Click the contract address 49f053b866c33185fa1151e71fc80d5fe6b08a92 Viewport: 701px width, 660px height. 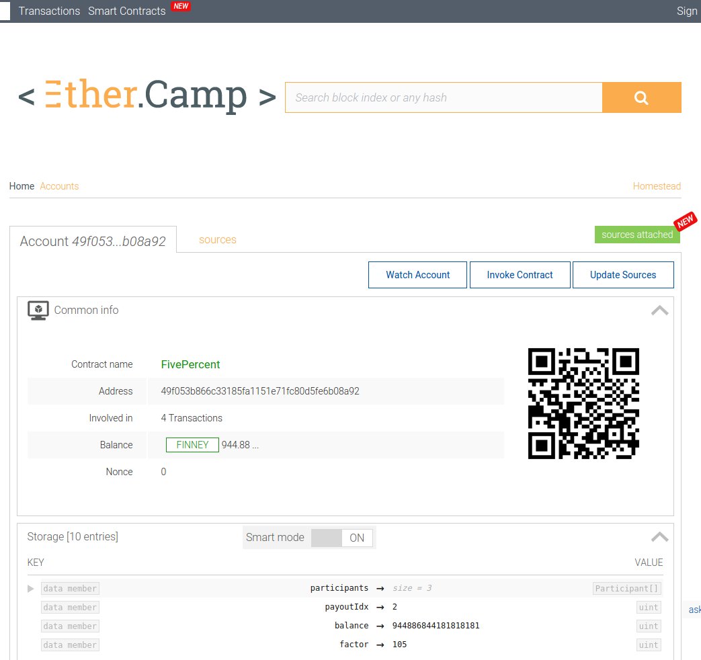260,391
